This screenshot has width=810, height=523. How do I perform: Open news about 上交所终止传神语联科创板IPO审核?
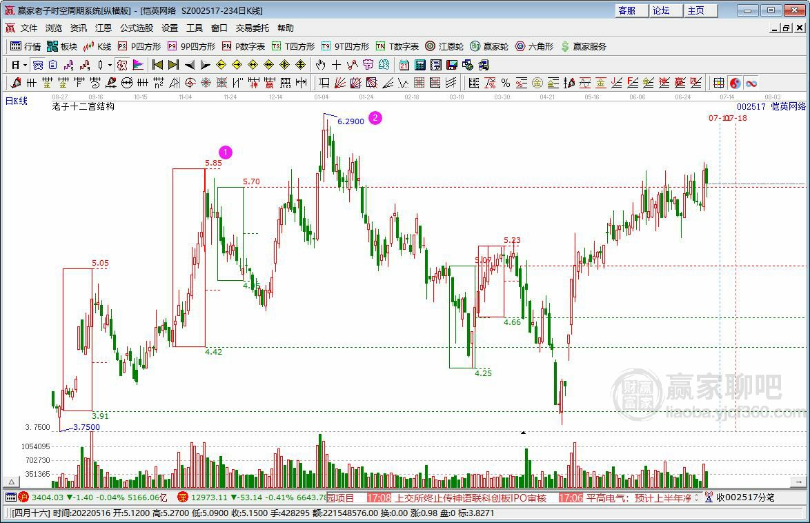(471, 497)
